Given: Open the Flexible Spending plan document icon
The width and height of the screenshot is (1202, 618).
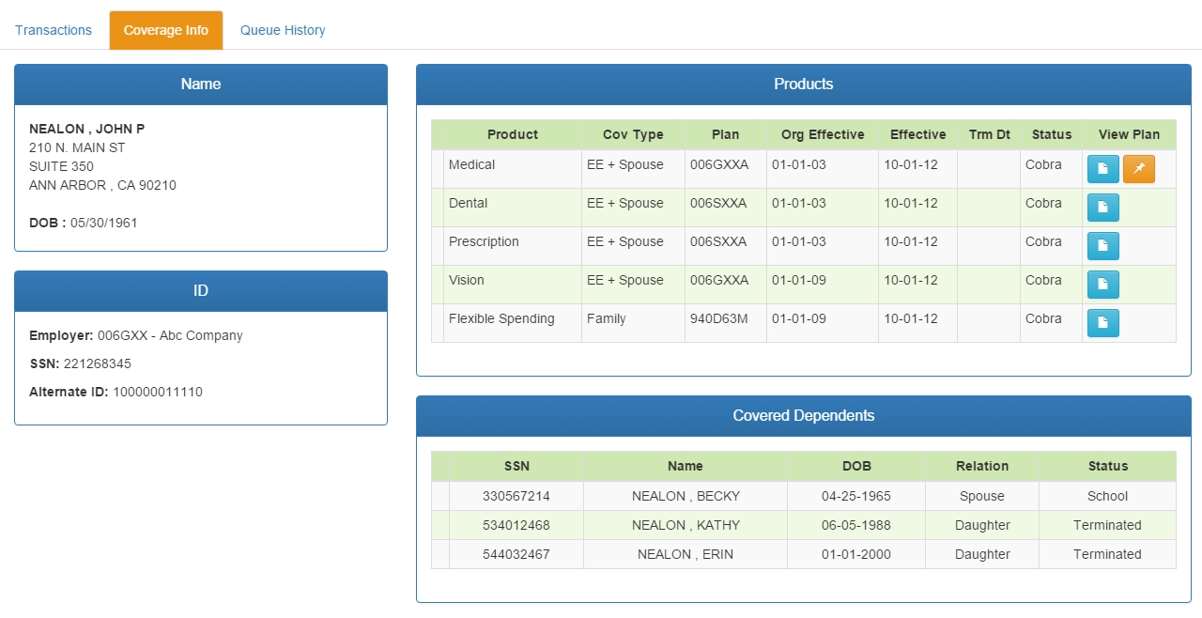Looking at the screenshot, I should click(x=1102, y=323).
